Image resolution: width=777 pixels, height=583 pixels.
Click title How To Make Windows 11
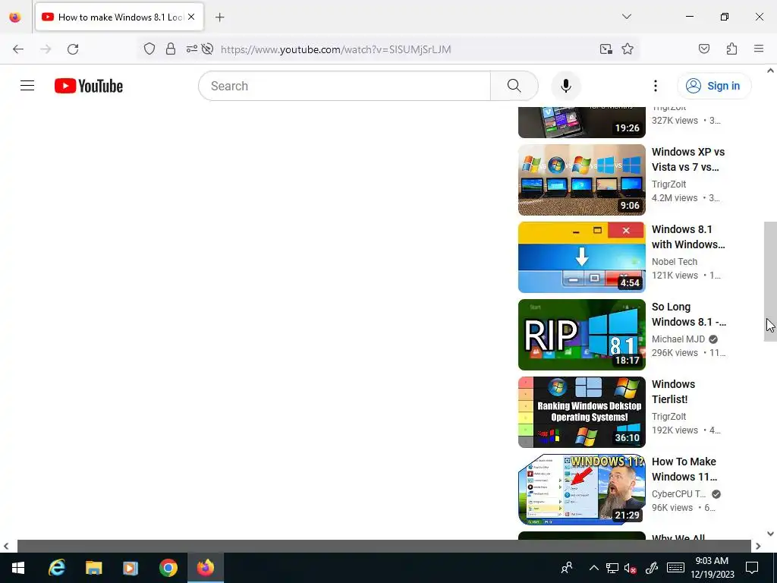tap(684, 469)
